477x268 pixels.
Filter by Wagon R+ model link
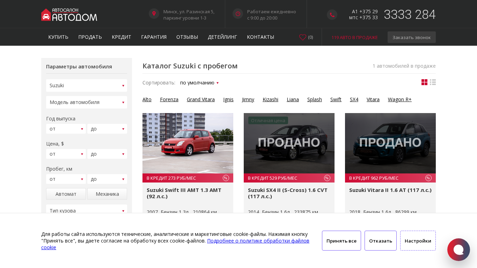pyautogui.click(x=400, y=99)
